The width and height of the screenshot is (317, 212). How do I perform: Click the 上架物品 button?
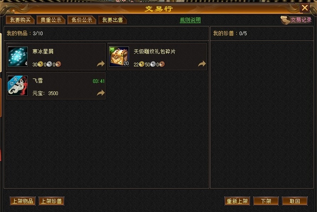23,201
